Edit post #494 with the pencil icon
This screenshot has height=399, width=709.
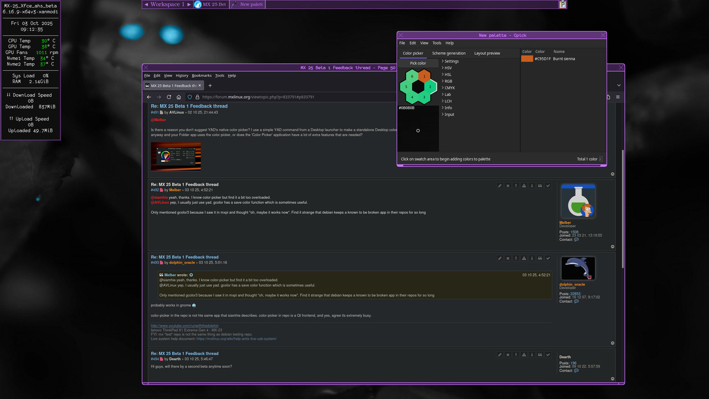[500, 355]
